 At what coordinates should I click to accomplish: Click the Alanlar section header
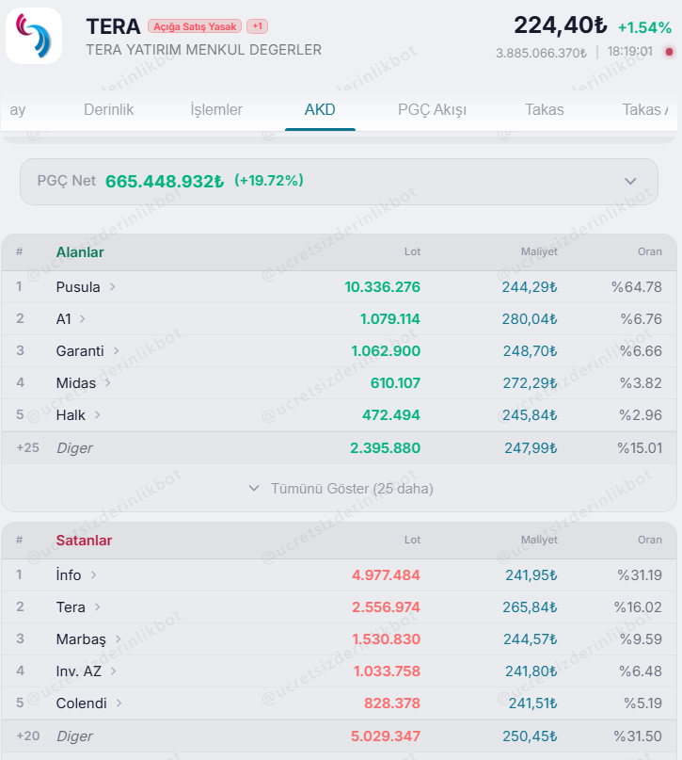80,252
